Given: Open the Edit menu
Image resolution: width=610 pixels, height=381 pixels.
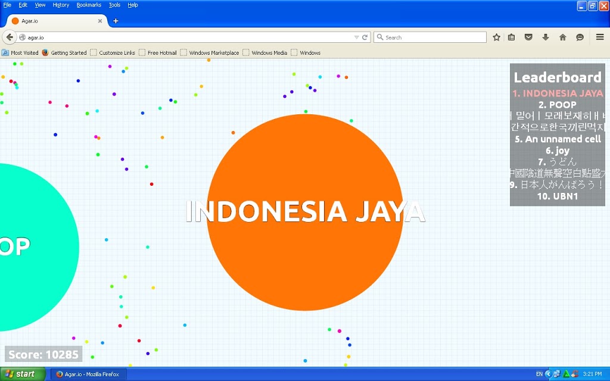Looking at the screenshot, I should (x=23, y=5).
